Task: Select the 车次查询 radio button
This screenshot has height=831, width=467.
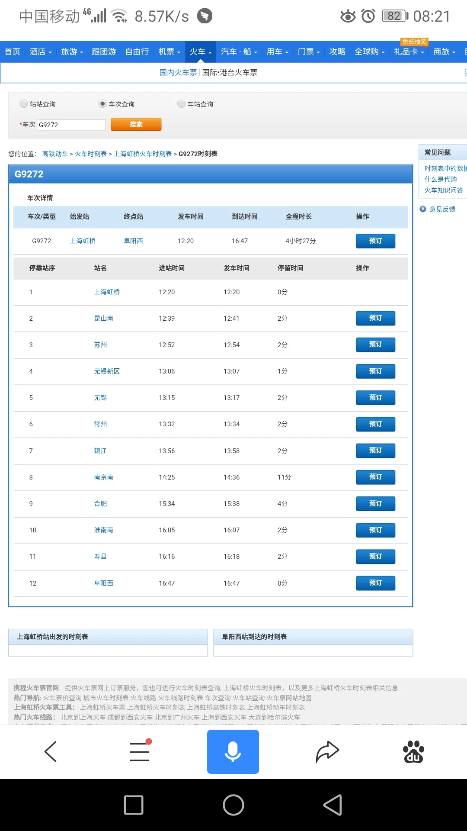Action: pyautogui.click(x=102, y=104)
